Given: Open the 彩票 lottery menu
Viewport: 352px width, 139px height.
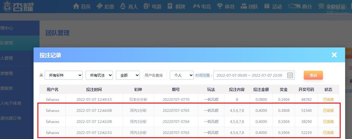Looking at the screenshot, I should 105,6.
